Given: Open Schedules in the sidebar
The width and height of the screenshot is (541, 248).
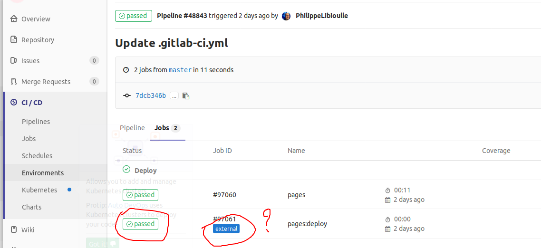Looking at the screenshot, I should tap(37, 156).
